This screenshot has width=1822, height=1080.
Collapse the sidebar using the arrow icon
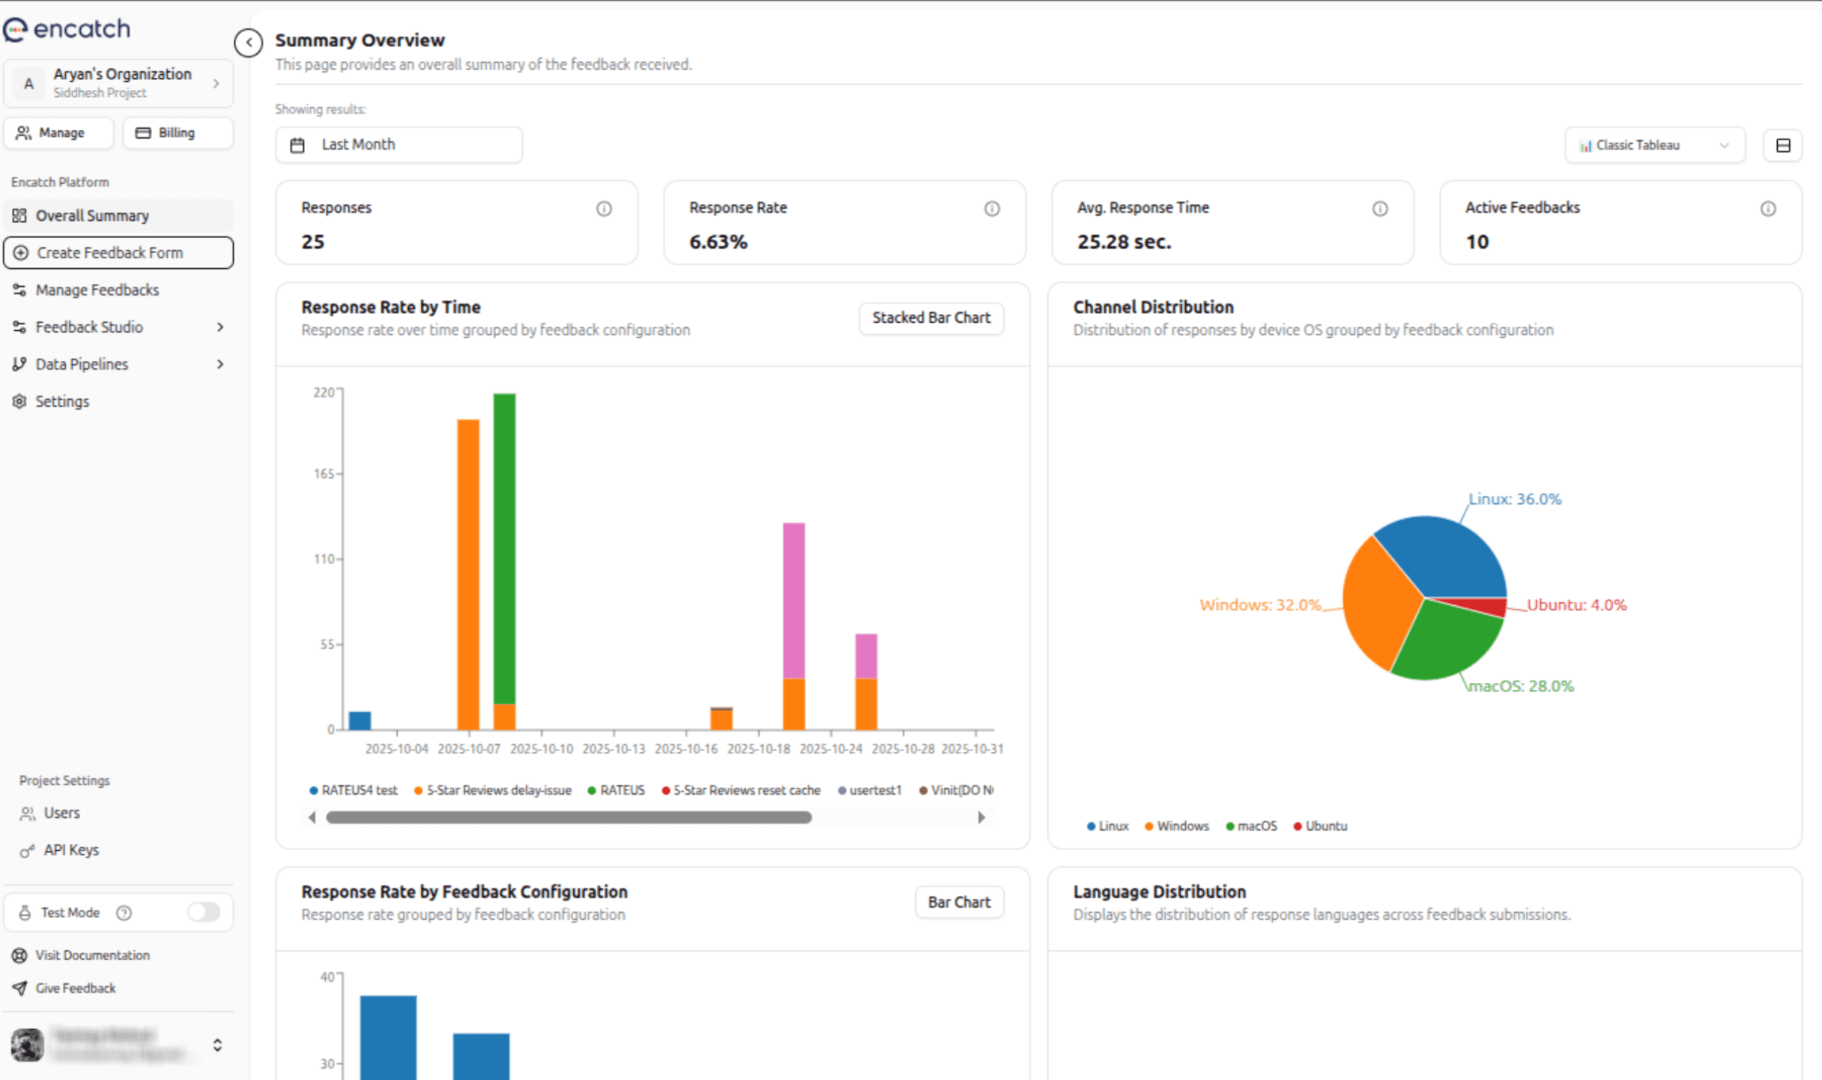tap(248, 43)
